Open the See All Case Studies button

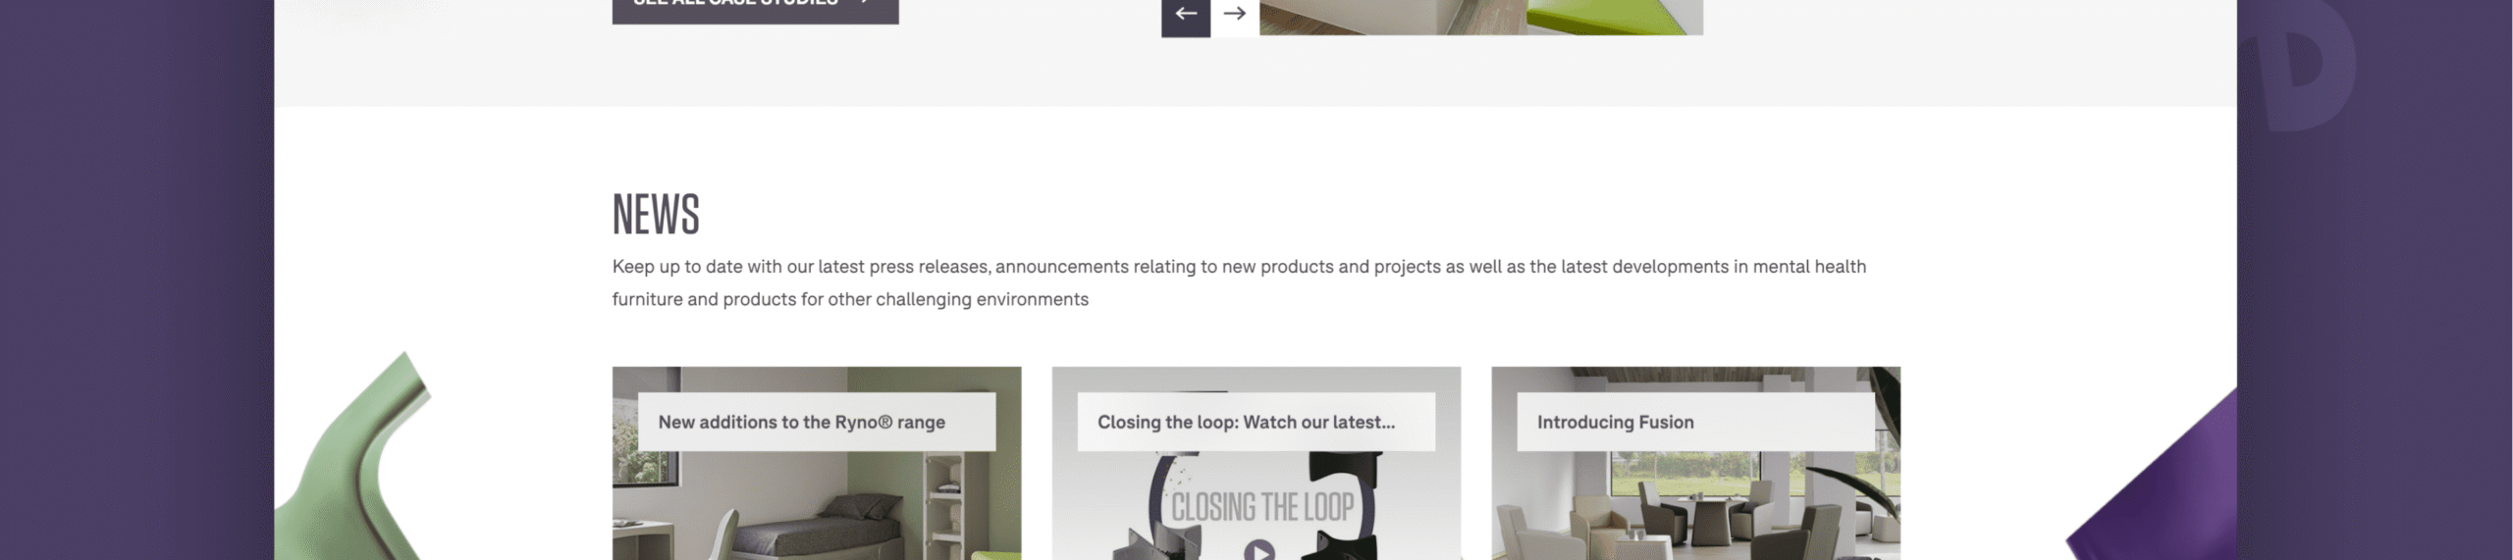[755, 8]
